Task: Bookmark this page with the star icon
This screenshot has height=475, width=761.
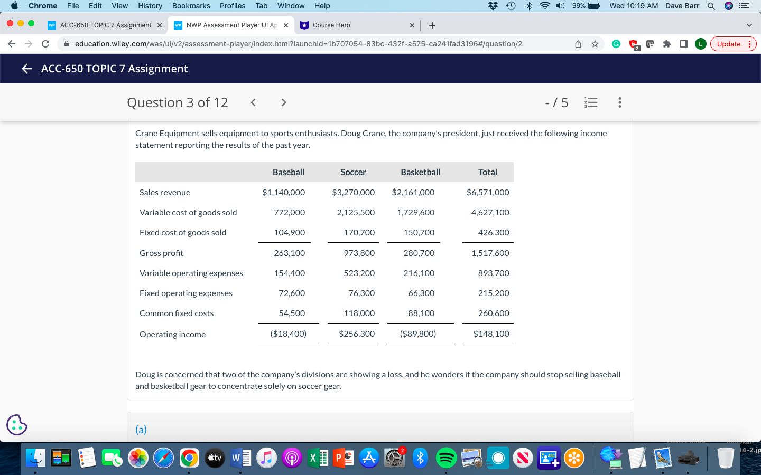Action: tap(595, 44)
